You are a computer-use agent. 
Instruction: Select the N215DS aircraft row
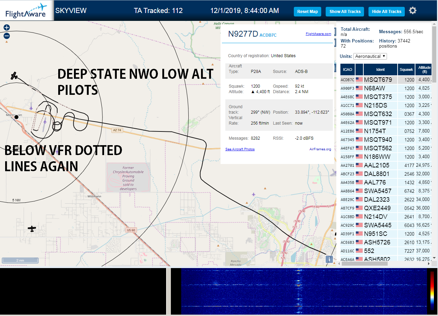pyautogui.click(x=386, y=105)
